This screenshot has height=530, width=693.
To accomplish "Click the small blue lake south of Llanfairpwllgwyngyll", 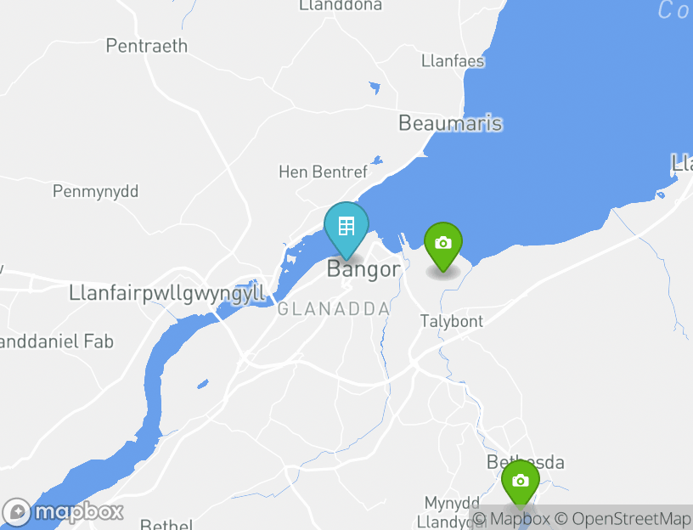I will [203, 384].
